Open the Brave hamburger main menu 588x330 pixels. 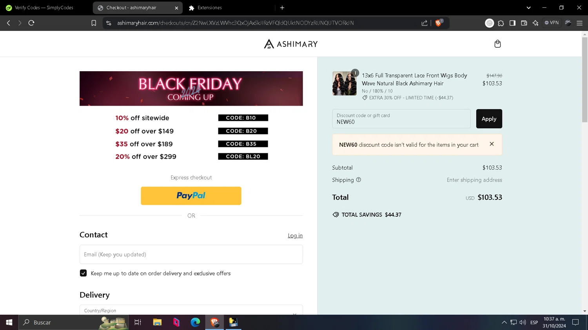pos(579,23)
